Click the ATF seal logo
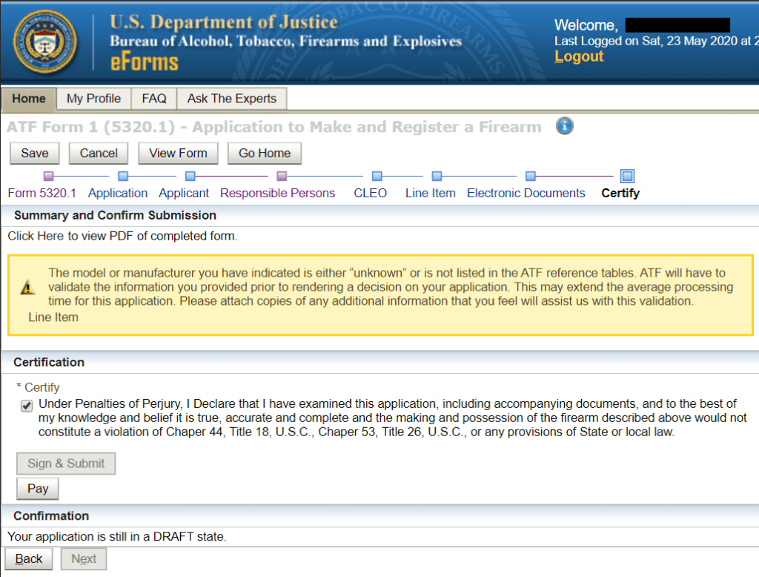The width and height of the screenshot is (759, 577). tap(45, 42)
